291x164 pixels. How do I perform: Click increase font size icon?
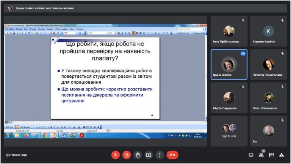156,33
